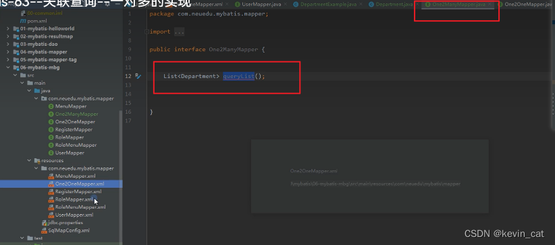Viewport: 555px width, 245px height.
Task: Click the resources folder icon
Action: click(37, 161)
